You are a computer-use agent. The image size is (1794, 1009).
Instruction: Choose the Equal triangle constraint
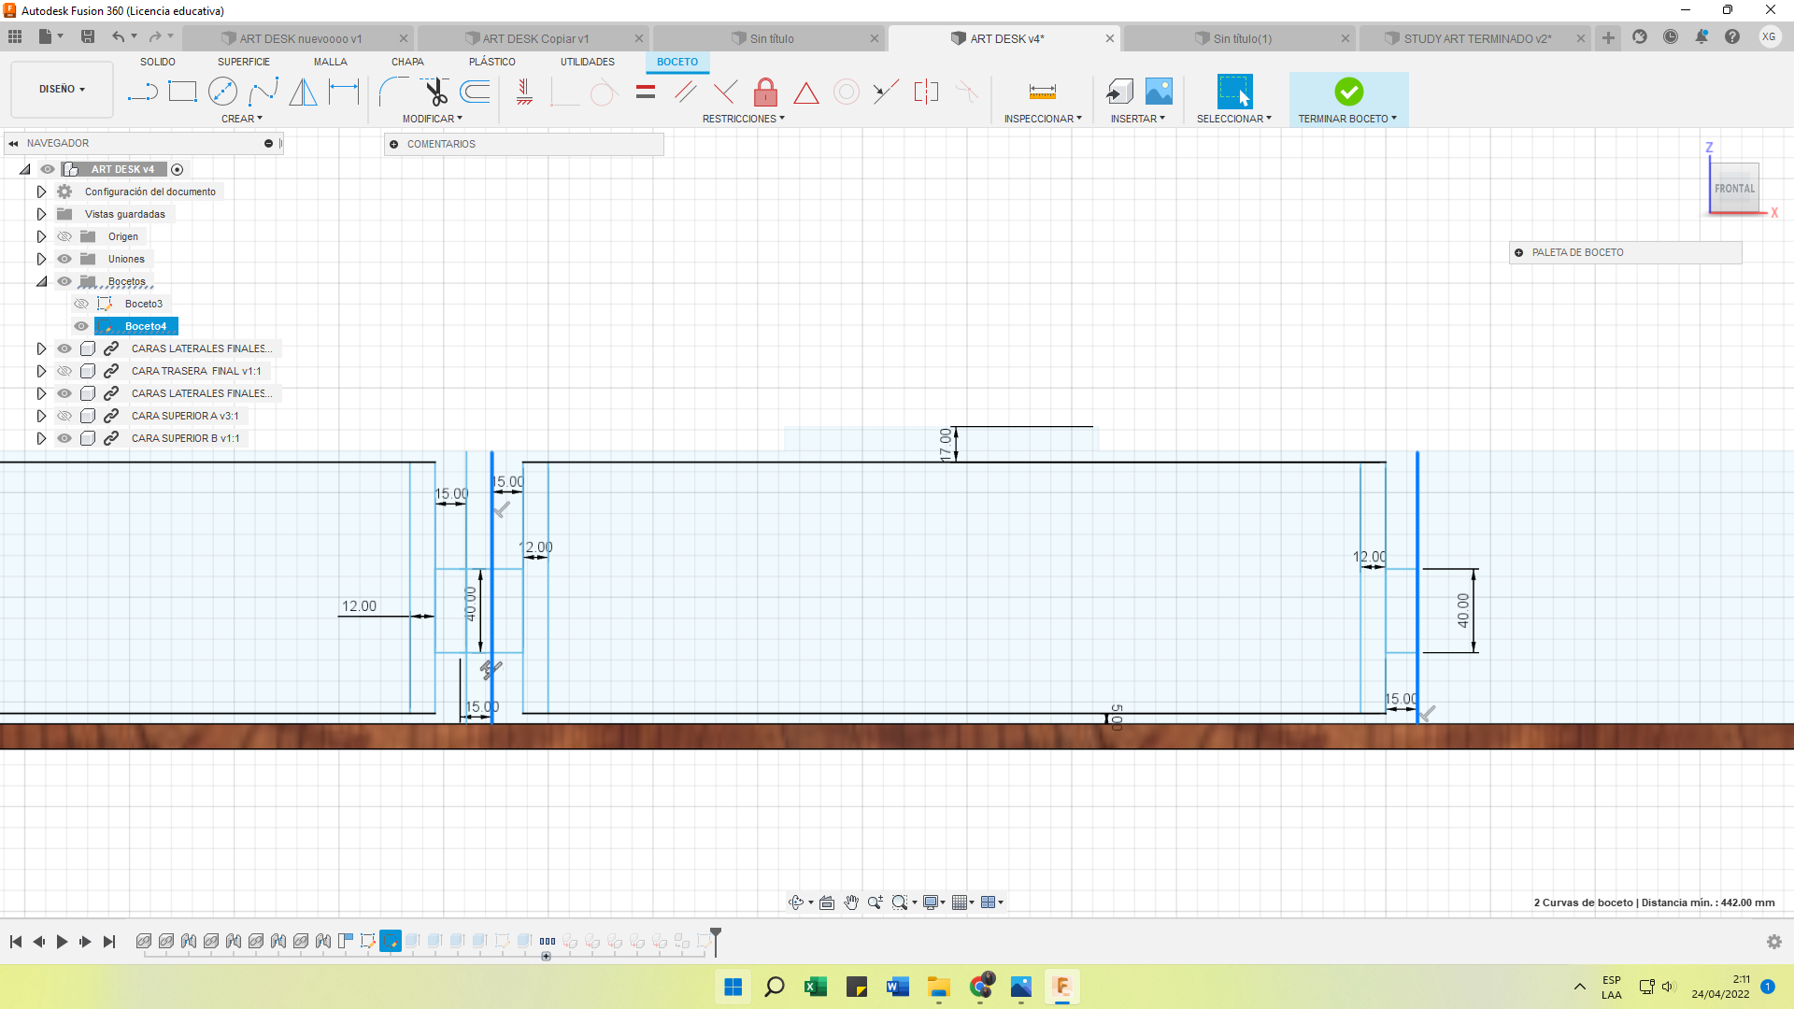(805, 92)
